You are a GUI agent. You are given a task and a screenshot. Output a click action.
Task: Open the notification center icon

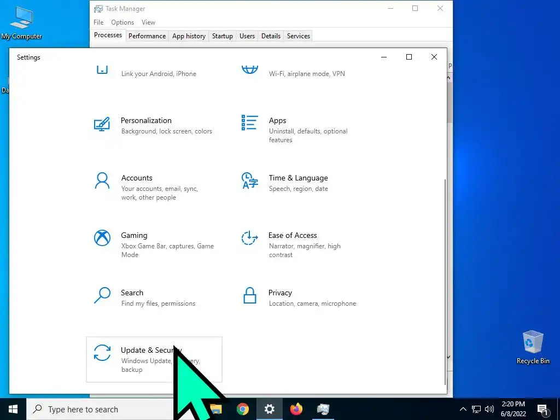[x=543, y=409]
